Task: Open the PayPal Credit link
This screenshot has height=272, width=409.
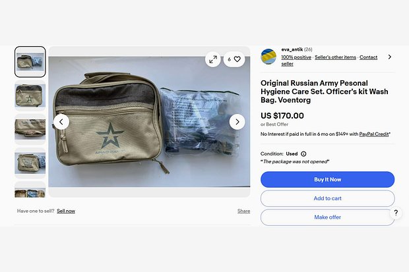Action: (x=374, y=134)
